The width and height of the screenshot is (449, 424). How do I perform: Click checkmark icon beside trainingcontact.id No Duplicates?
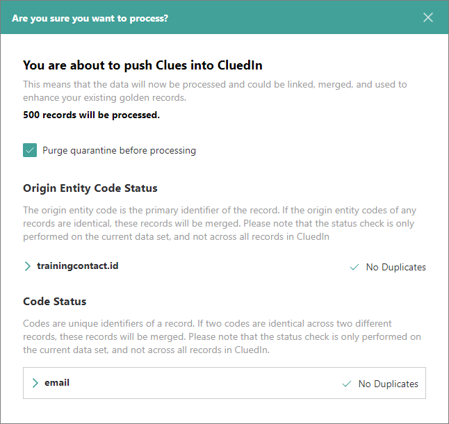coord(354,267)
